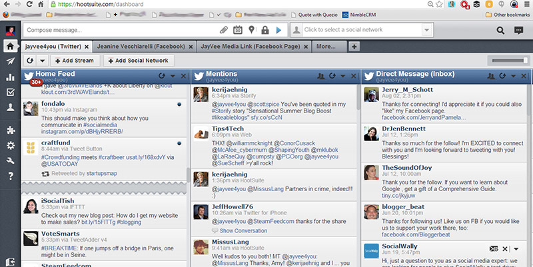The height and width of the screenshot is (267, 533).
Task: Click users icon in Direct Message header
Action: (491, 76)
